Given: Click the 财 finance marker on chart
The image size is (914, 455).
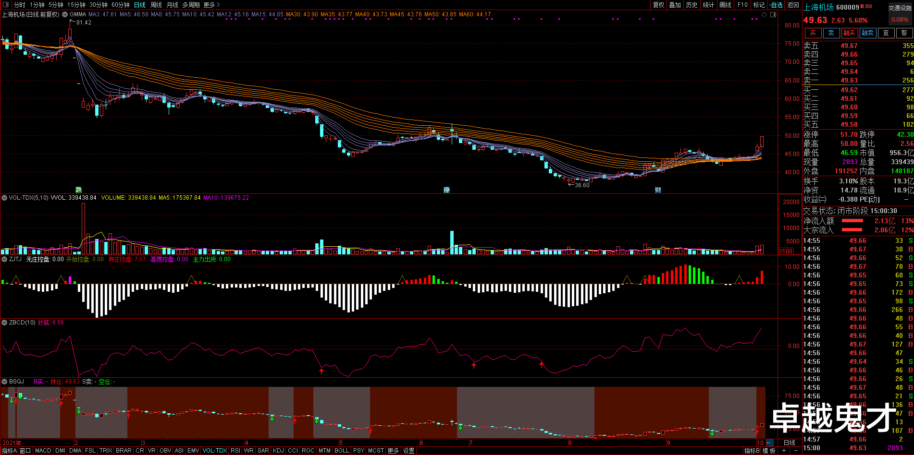Looking at the screenshot, I should 658,190.
